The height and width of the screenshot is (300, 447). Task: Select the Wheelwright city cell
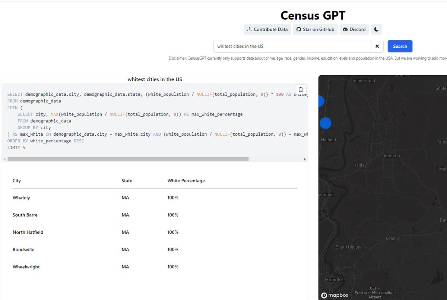click(26, 267)
